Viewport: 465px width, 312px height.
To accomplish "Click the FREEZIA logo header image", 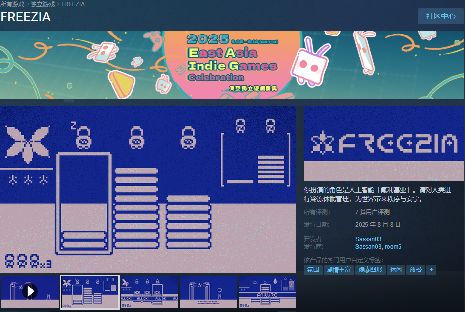I will point(383,144).
